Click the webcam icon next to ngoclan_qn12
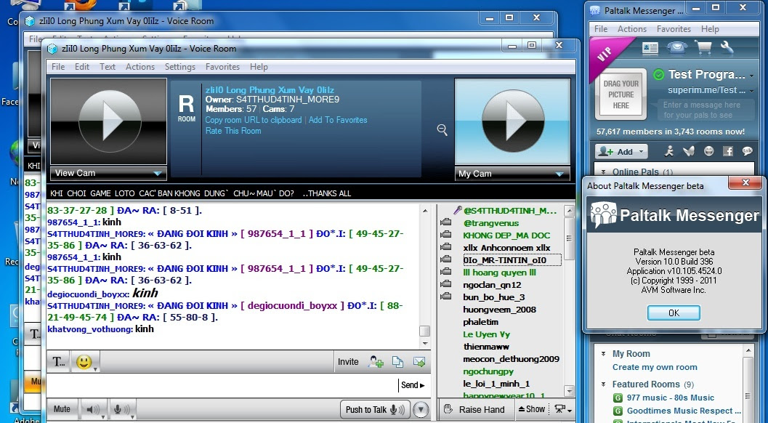Image resolution: width=768 pixels, height=423 pixels. click(x=445, y=284)
